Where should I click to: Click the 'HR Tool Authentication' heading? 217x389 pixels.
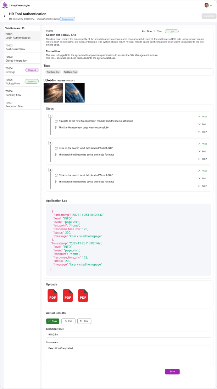[28, 14]
